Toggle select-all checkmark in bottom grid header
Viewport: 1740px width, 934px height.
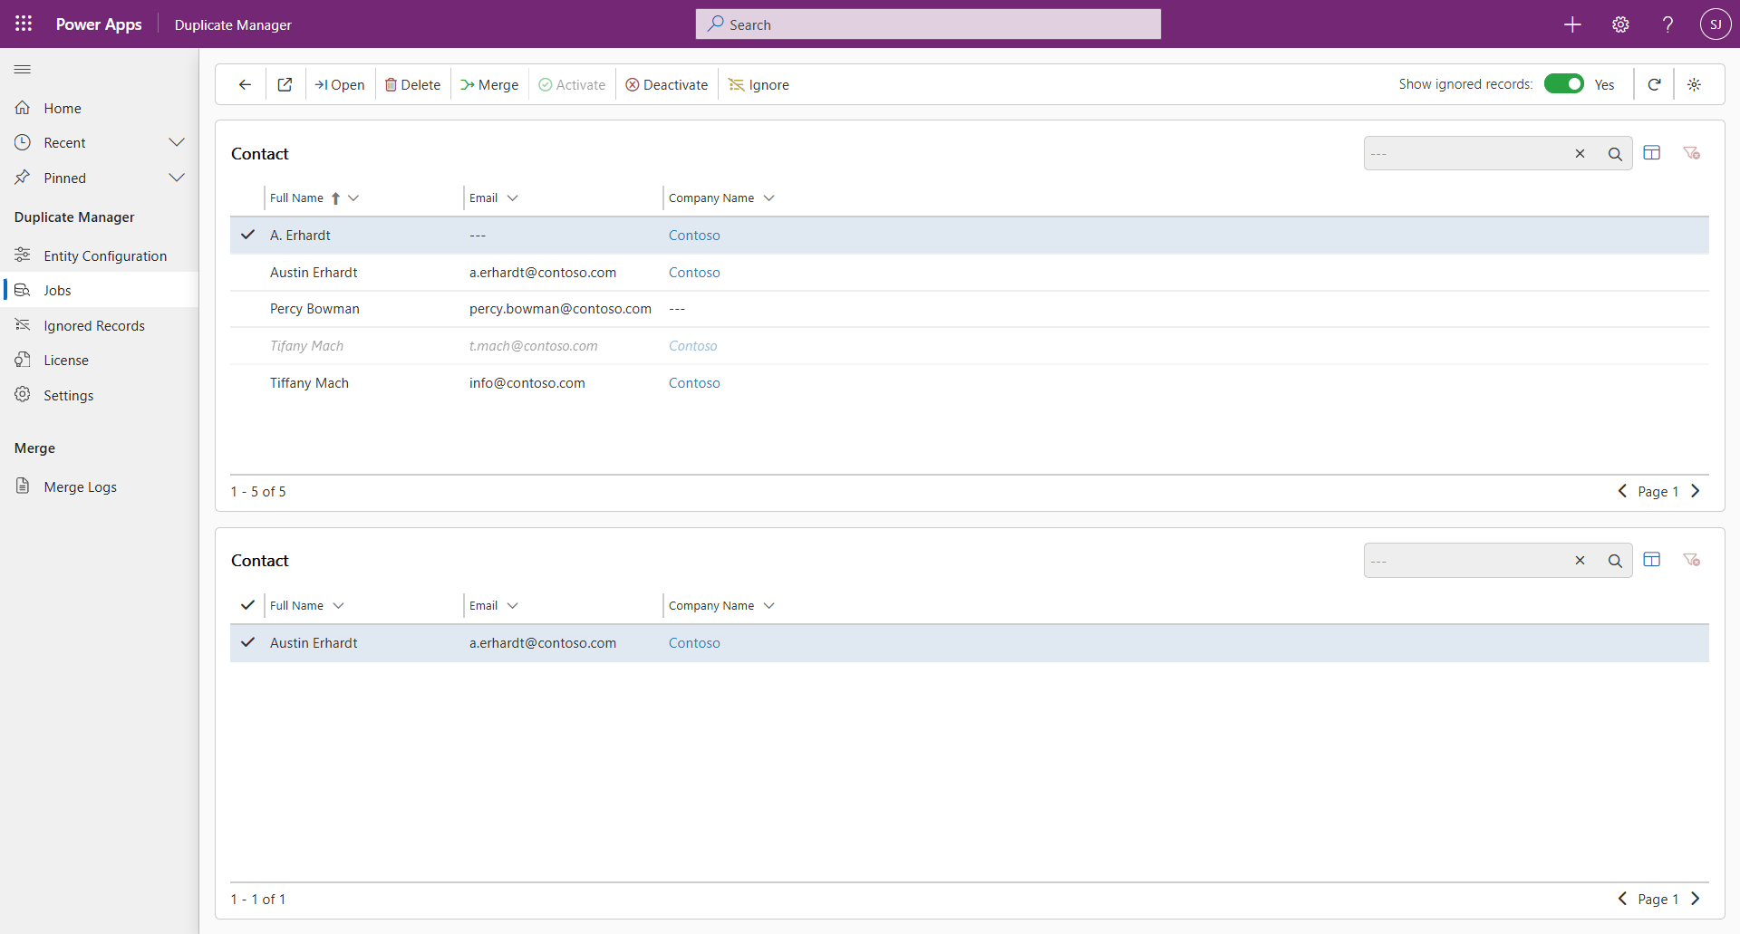tap(247, 605)
